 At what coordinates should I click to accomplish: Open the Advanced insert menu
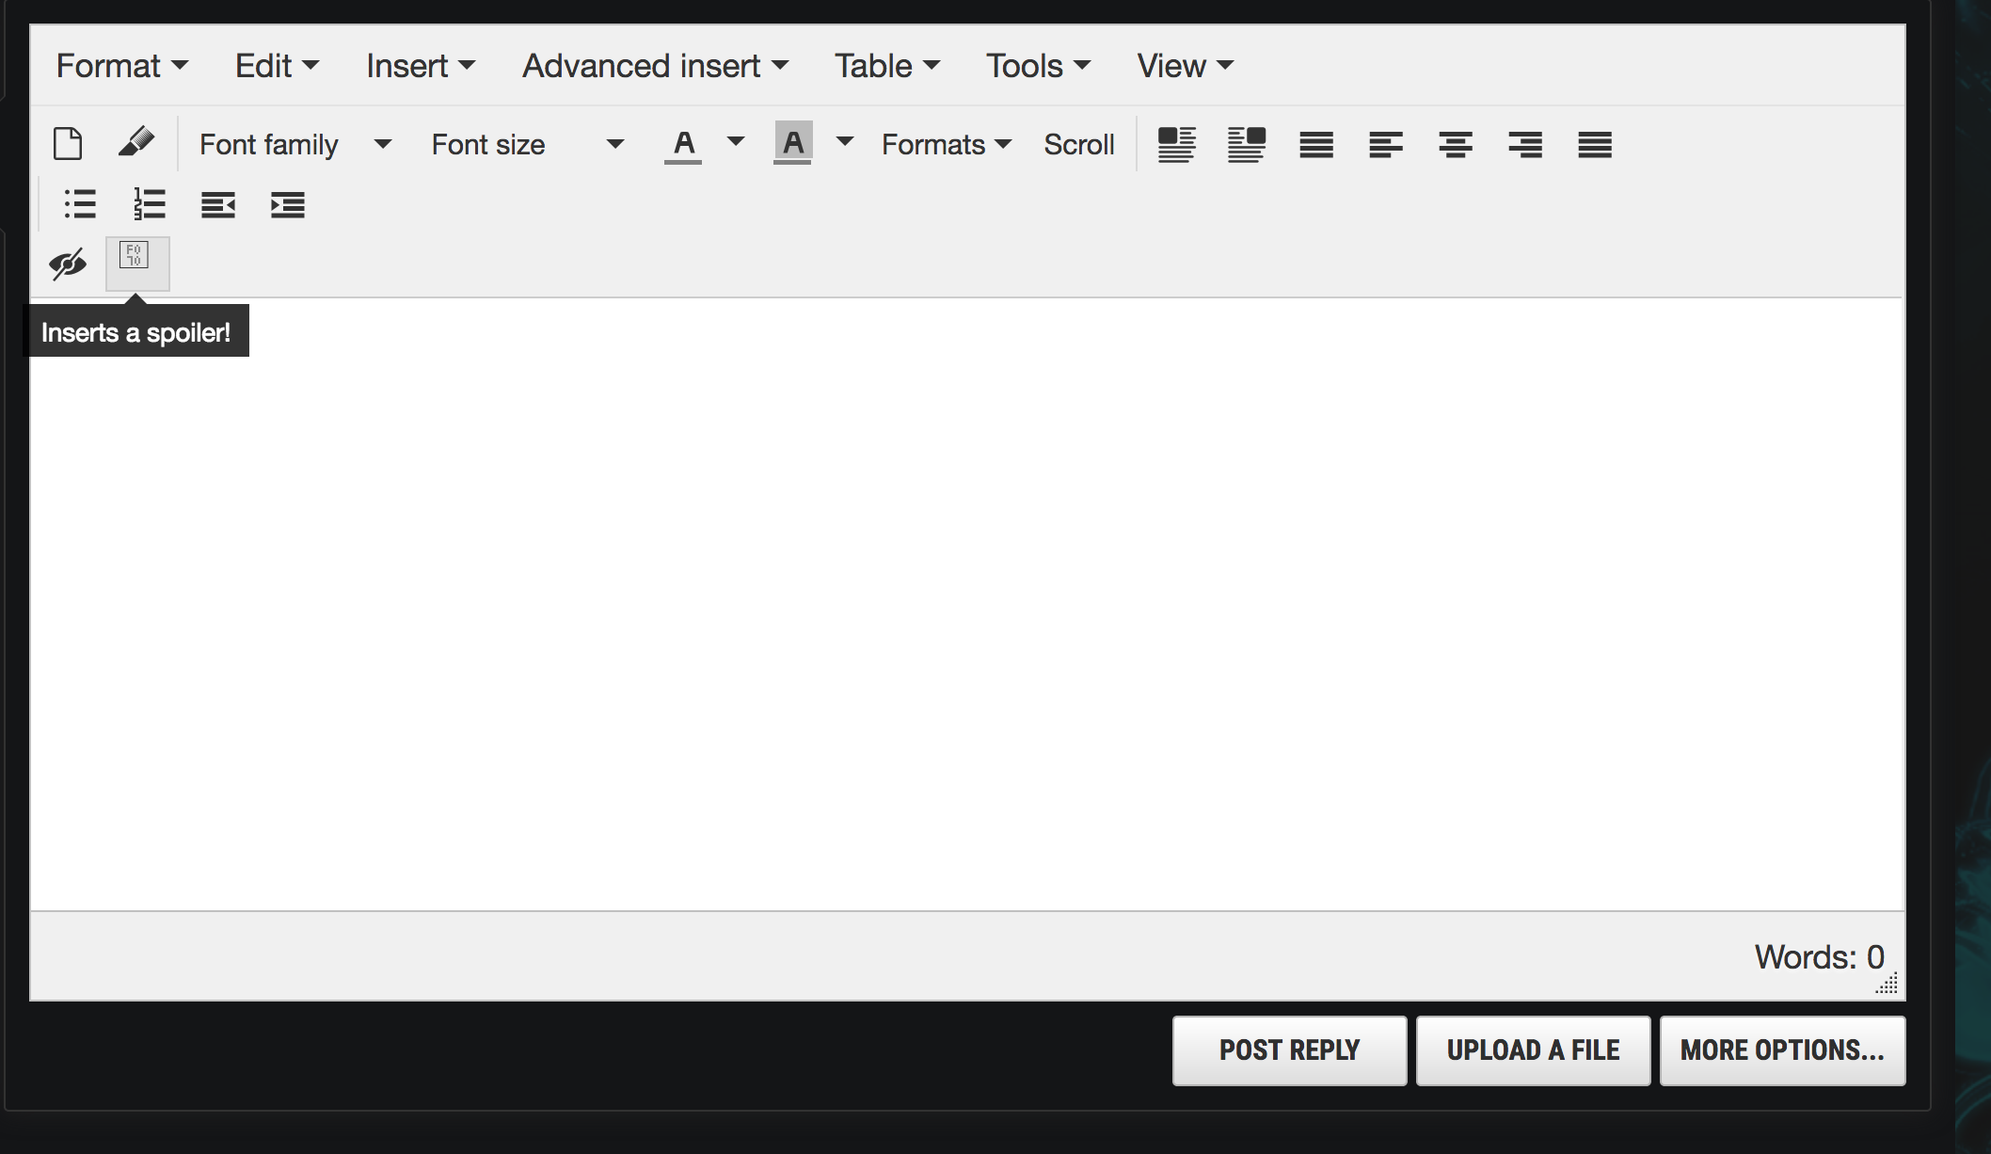[x=655, y=66]
